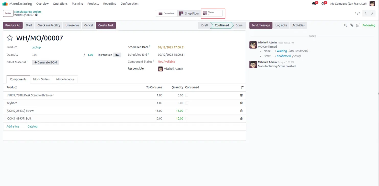
Task: Click the favorite star next to WH/MO/00007
Action: pyautogui.click(x=10, y=38)
